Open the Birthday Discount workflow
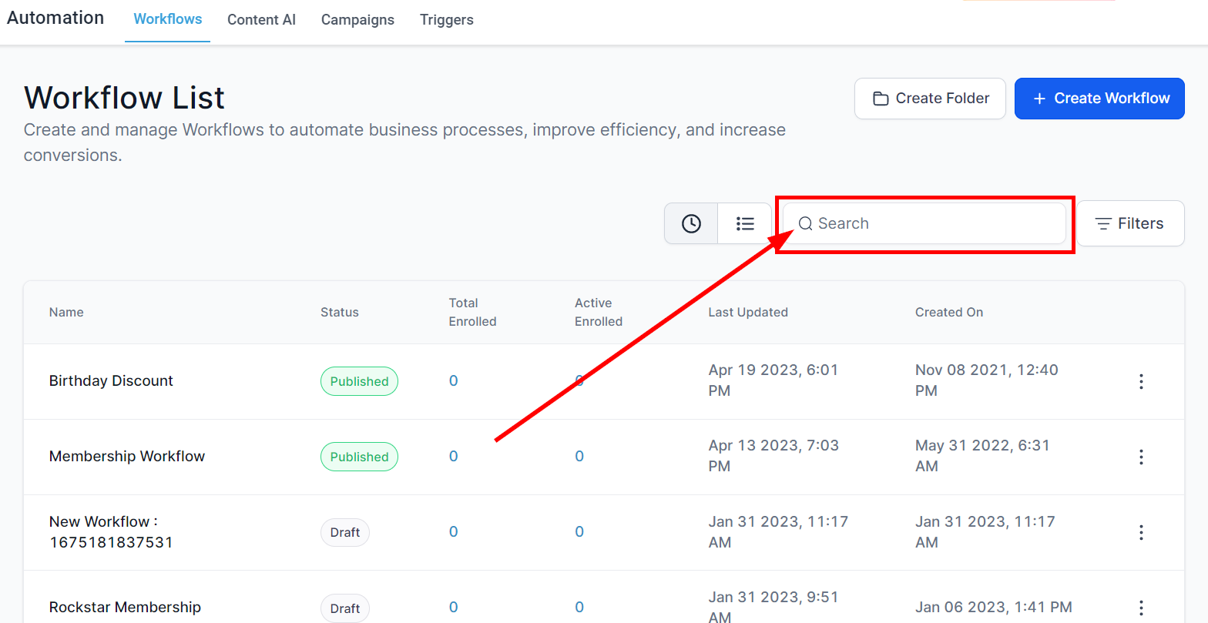Screen dimensions: 1208x623 click(111, 380)
